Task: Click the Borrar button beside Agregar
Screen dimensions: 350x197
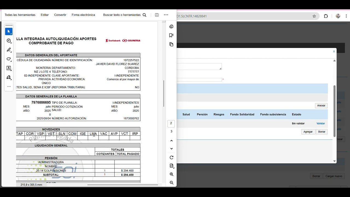Action: 322,132
